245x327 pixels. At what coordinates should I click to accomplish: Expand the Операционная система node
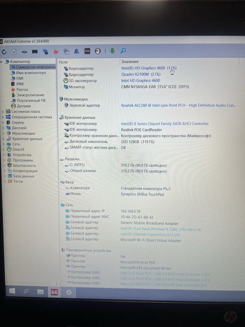click(x=3, y=117)
